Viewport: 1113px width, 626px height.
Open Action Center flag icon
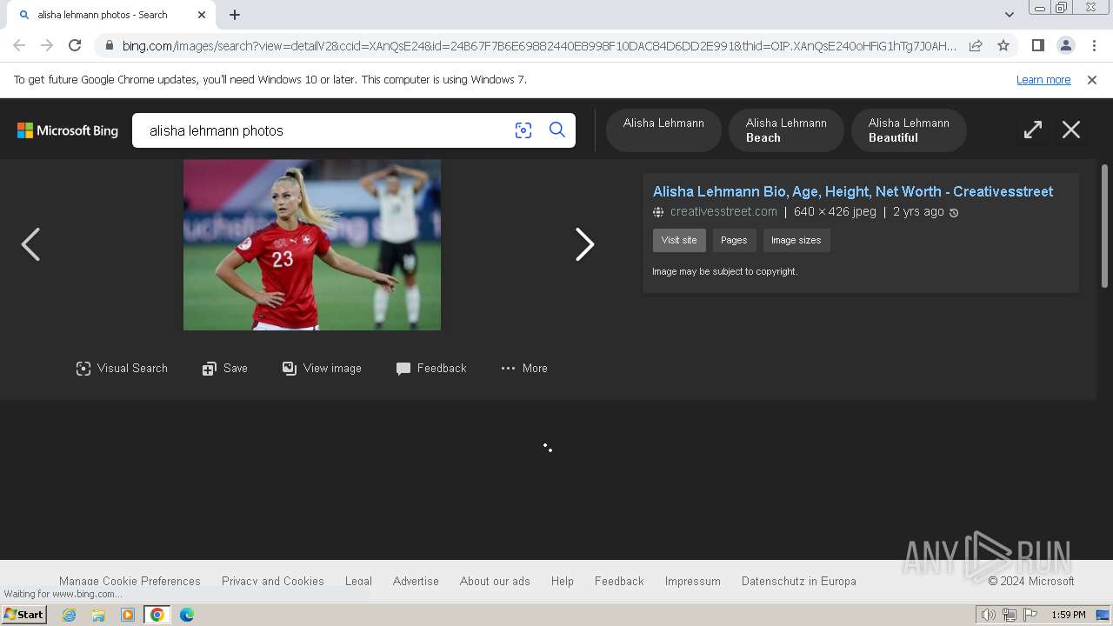click(1030, 615)
